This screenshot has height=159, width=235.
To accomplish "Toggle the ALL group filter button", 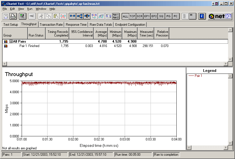I will coord(125,16).
